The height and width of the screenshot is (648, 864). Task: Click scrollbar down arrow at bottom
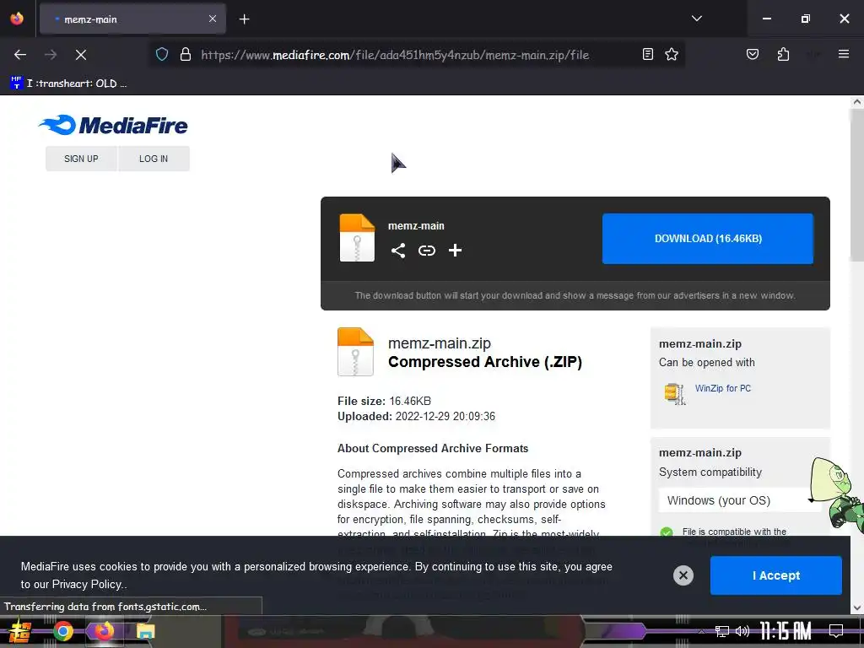point(856,608)
